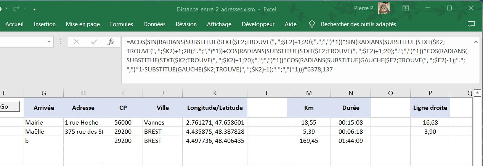This screenshot has height=166, width=483.
Task: Click the Enter checkmark icon in formula bar
Action: 94,42
